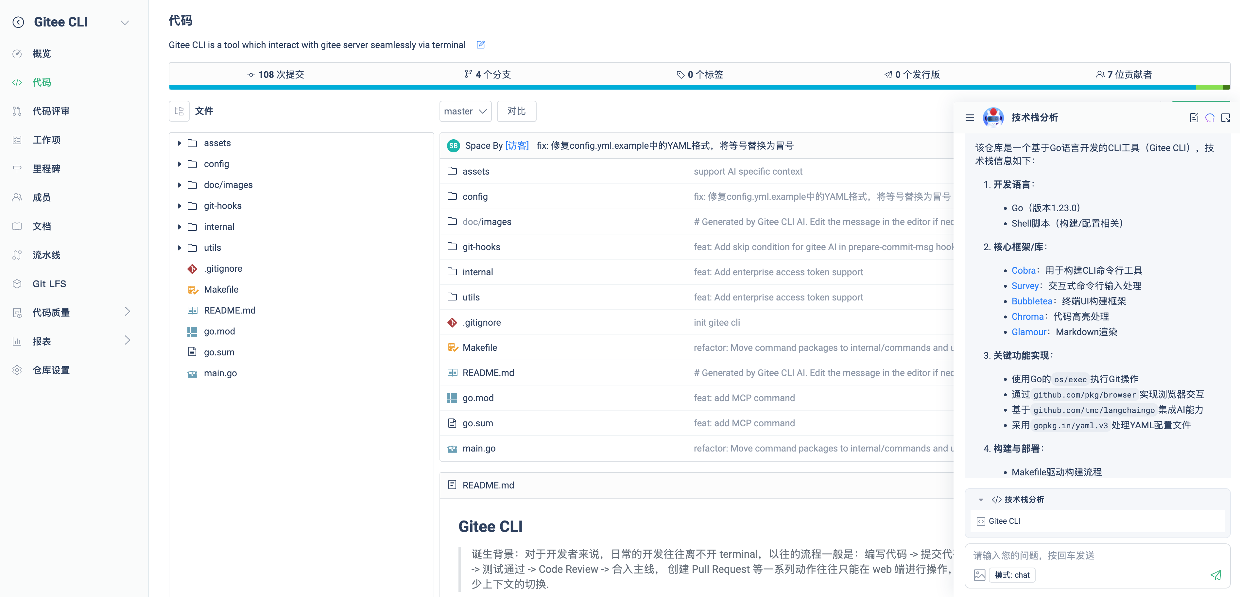Open the 工作项 work items page
This screenshot has height=597, width=1240.
pyautogui.click(x=46, y=140)
